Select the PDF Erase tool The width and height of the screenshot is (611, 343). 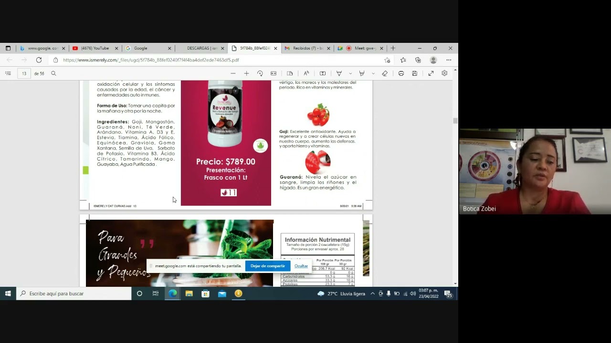pyautogui.click(x=385, y=73)
